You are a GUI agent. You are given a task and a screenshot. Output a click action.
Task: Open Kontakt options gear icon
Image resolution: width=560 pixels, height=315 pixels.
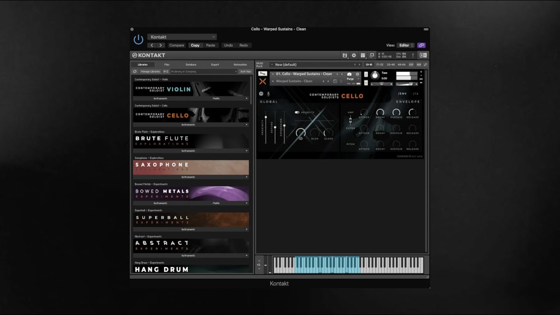[x=354, y=55]
